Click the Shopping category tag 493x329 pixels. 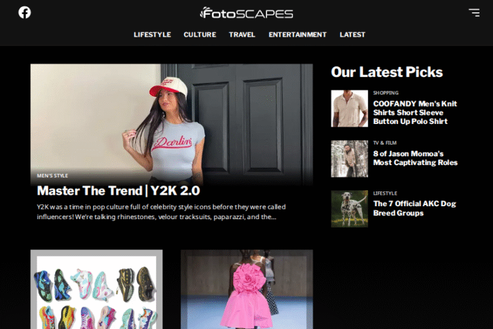386,93
